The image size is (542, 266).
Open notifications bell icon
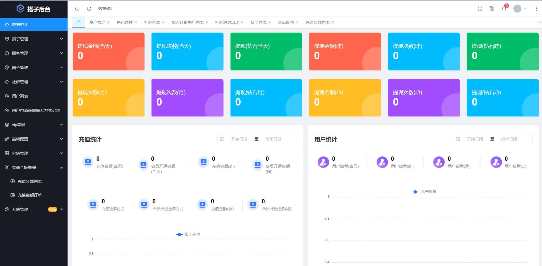[x=504, y=9]
